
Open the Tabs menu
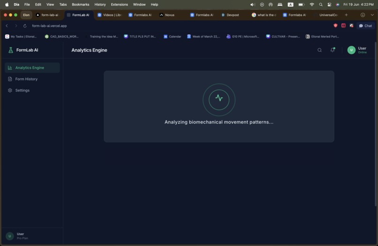click(x=63, y=5)
